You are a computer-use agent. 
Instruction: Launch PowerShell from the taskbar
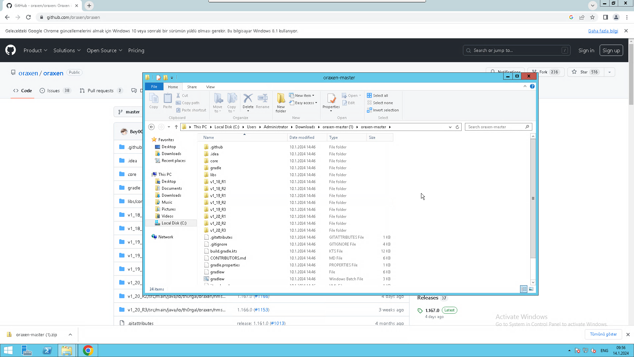[47, 350]
